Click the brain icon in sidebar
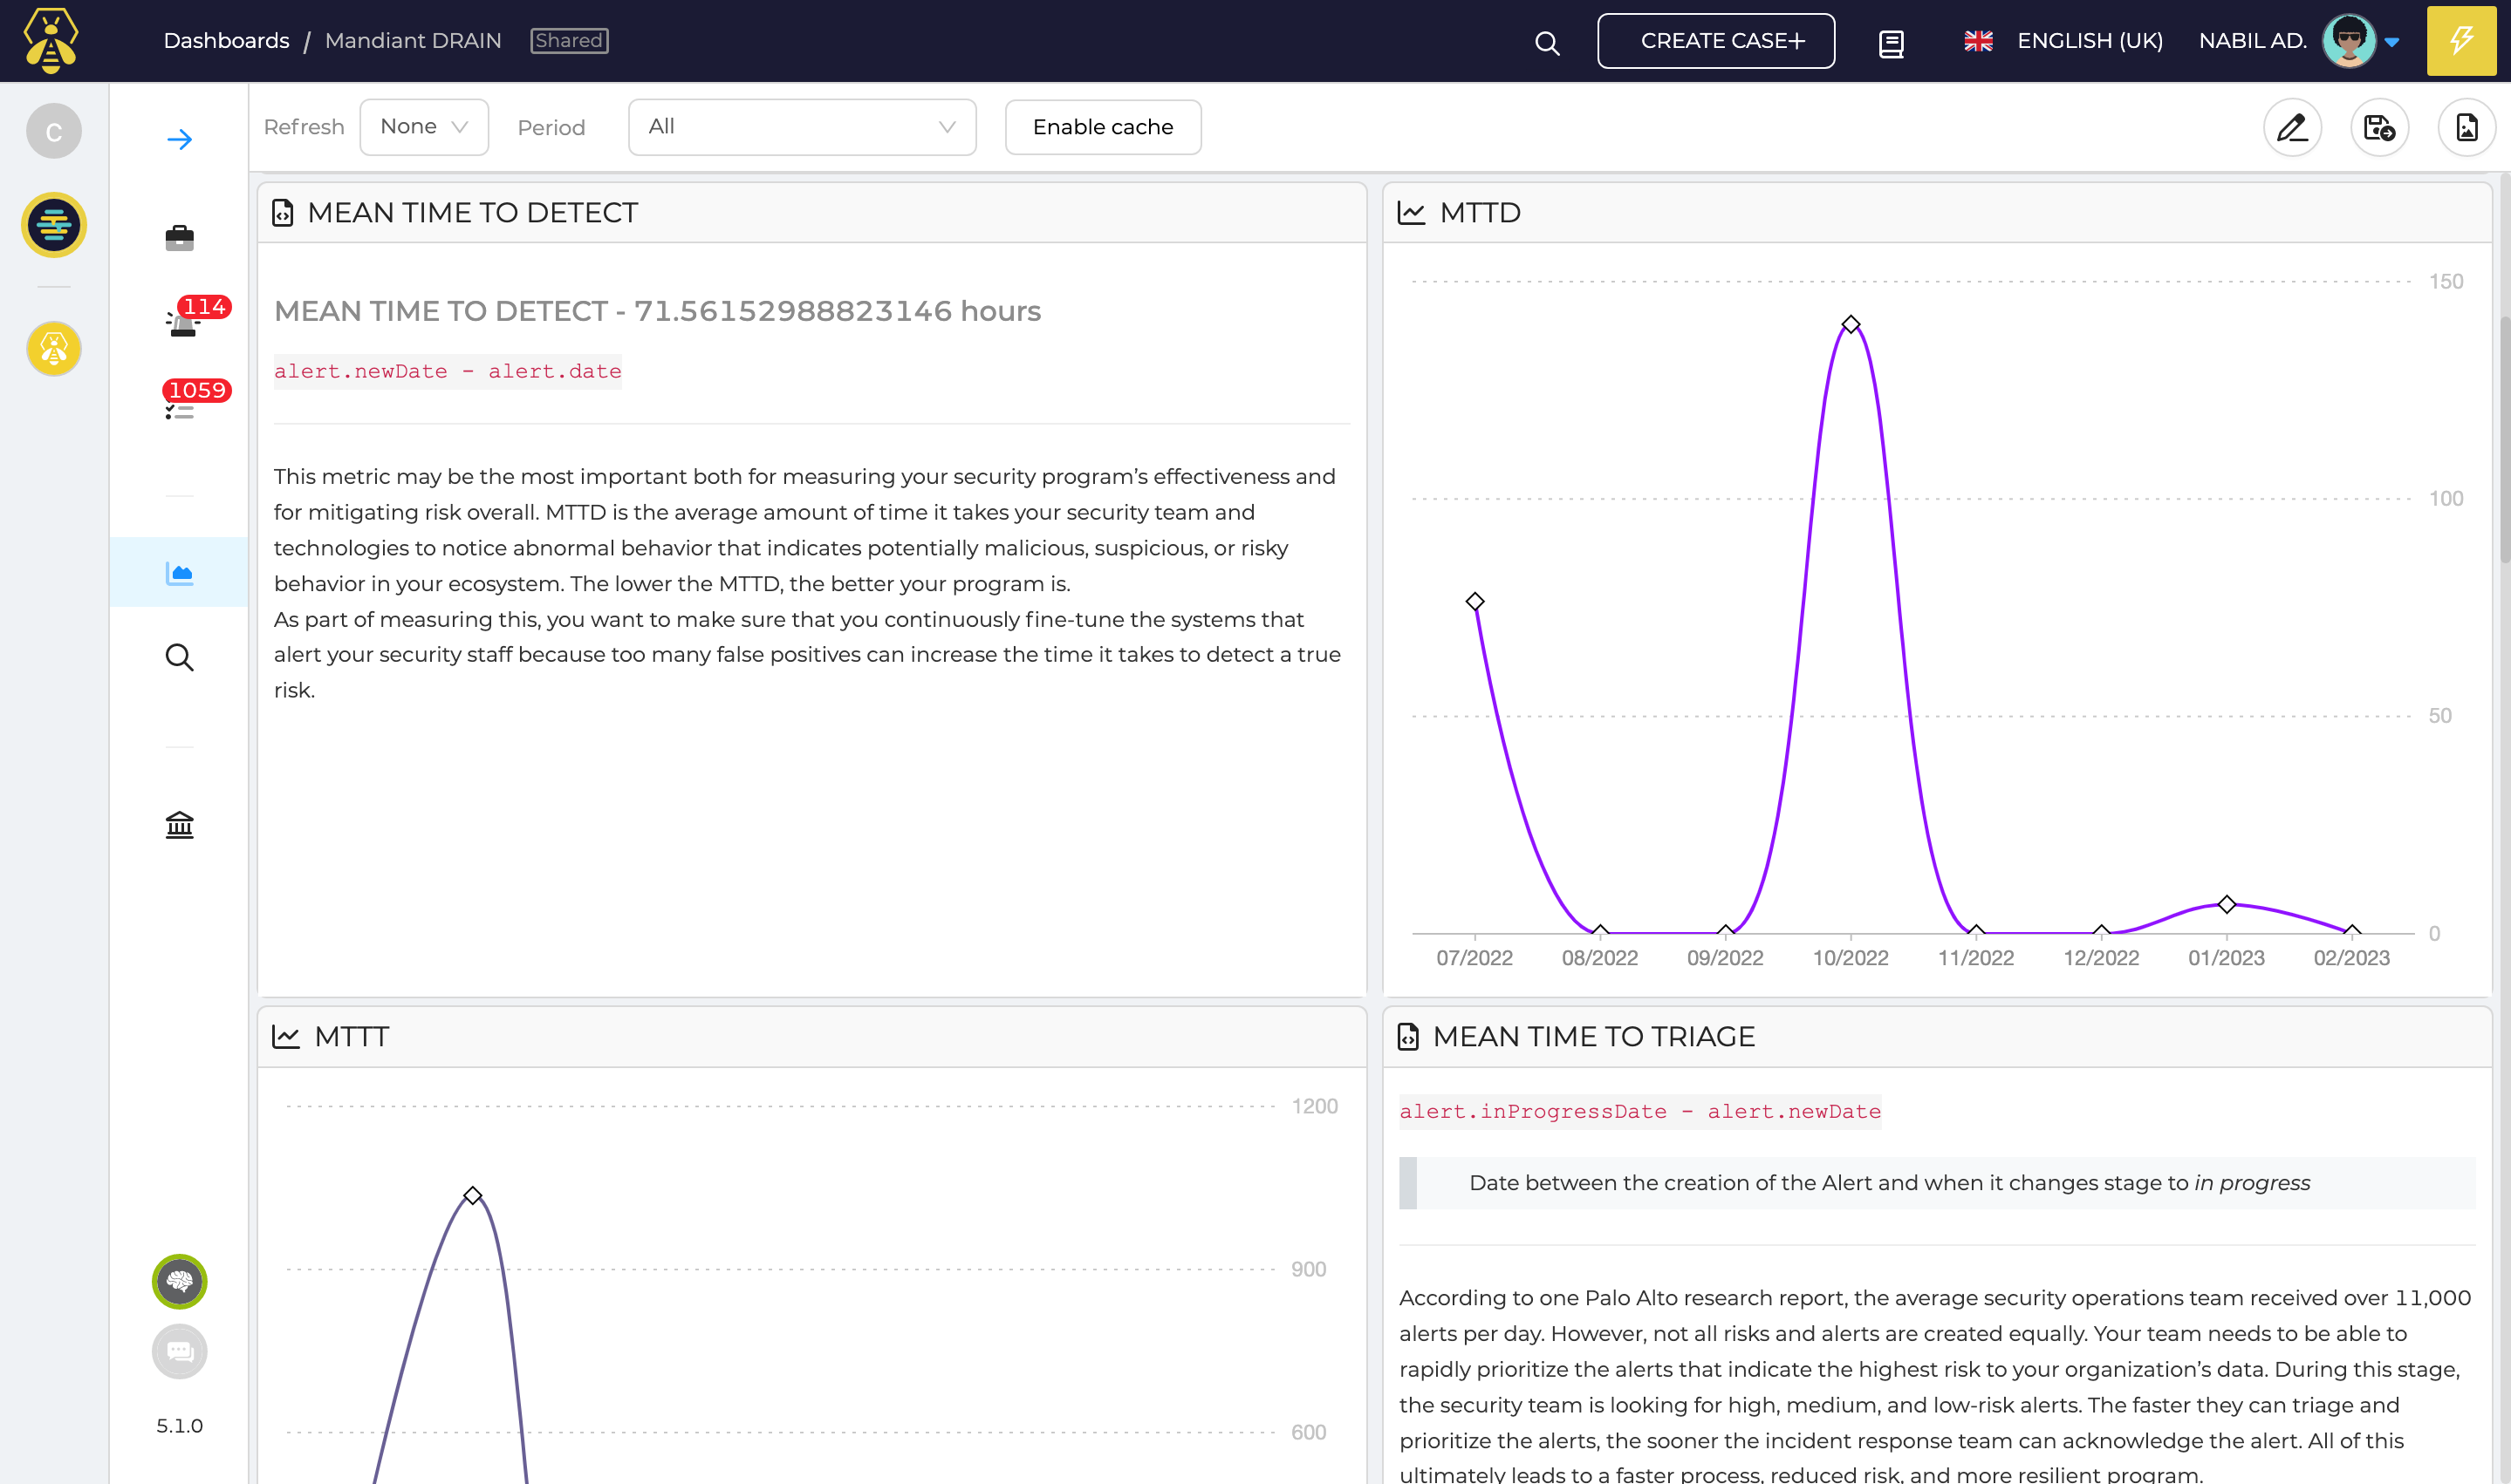Screen dimensions: 2511x1484 tap(179, 1281)
